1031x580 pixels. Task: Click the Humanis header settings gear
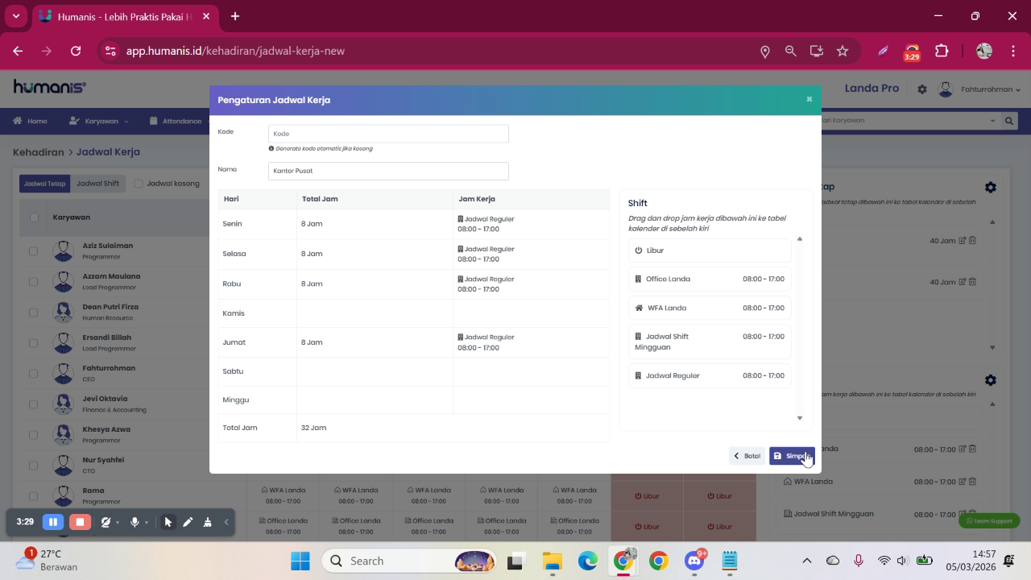[922, 89]
